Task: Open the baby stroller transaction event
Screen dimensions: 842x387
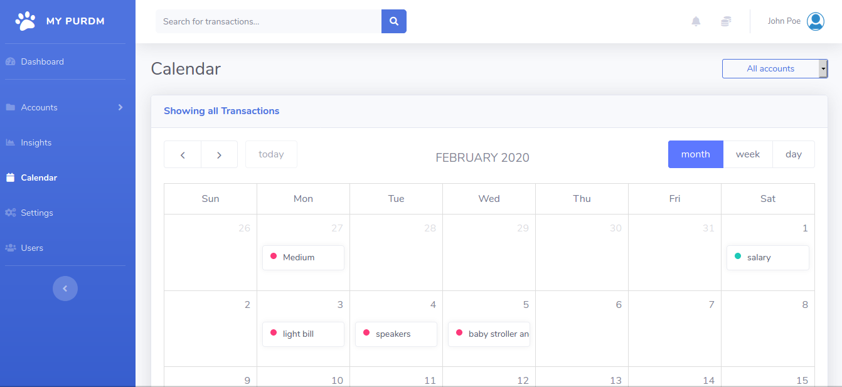Action: point(489,334)
